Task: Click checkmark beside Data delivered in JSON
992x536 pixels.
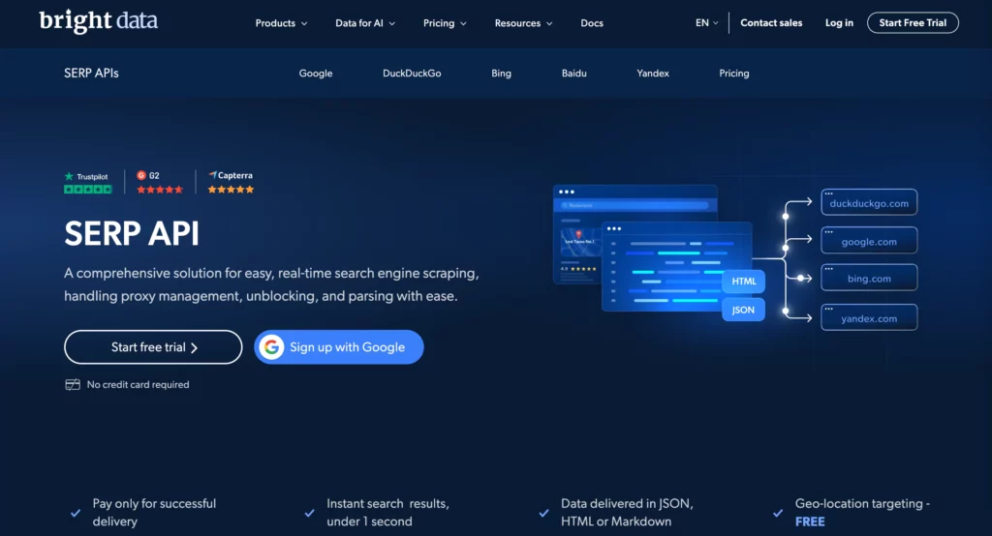Action: 543,513
